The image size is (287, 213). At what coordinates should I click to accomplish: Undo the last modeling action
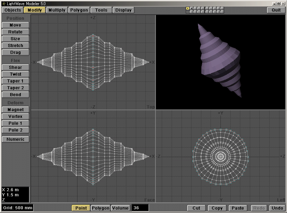(277, 208)
